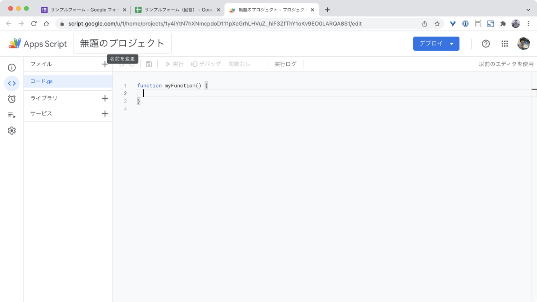The image size is (537, 302).
Task: Save the project with the save icon
Action: pos(149,64)
